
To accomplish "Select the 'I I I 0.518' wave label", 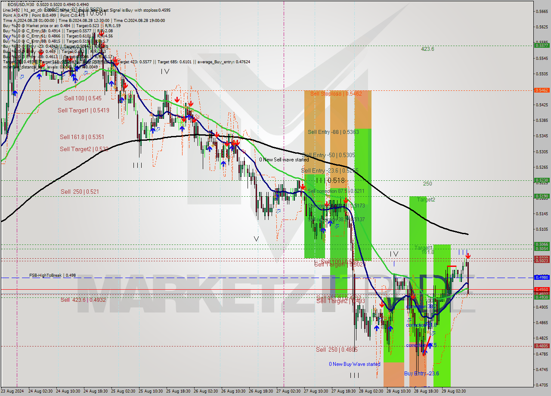I will 330,181.
